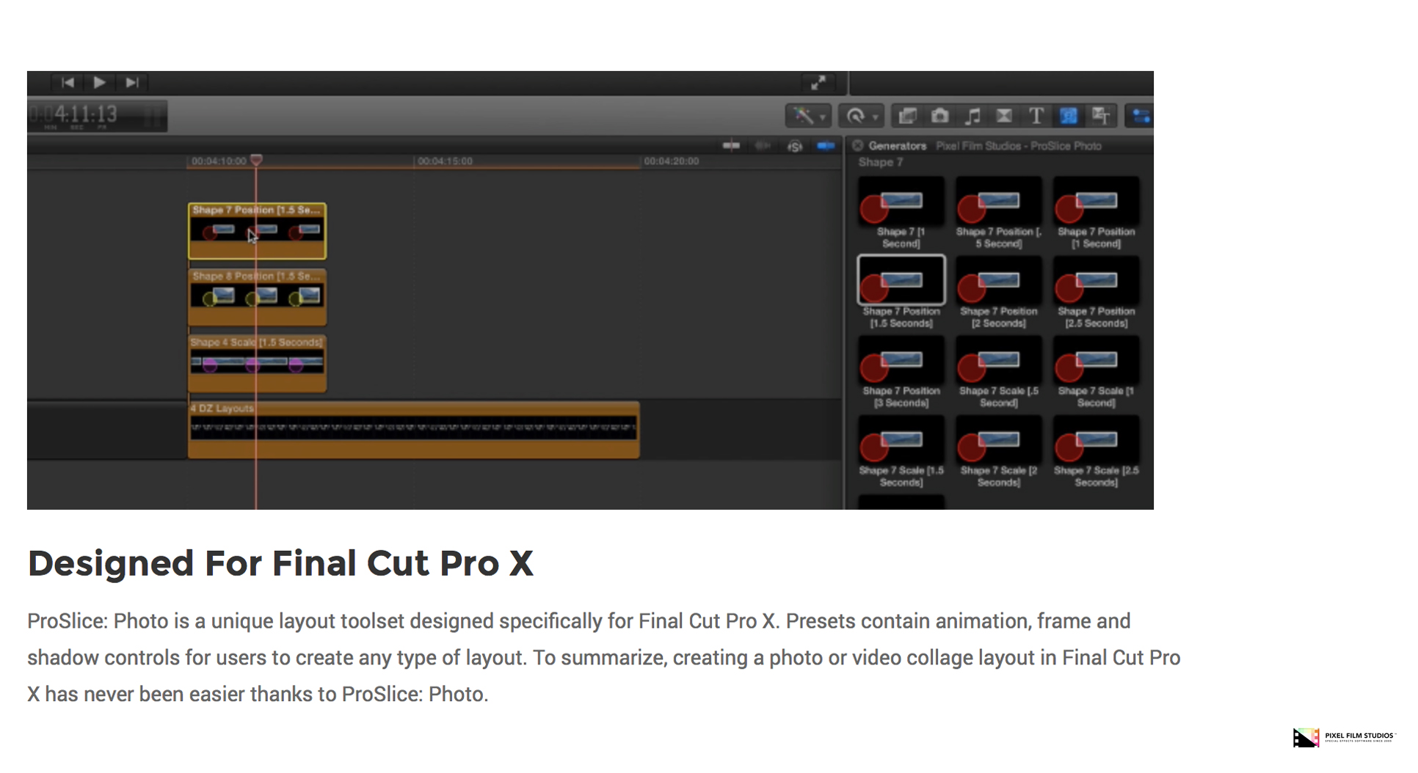Select the Shape 7 Position [3 Seconds] generator
The width and height of the screenshot is (1418, 773).
(901, 372)
